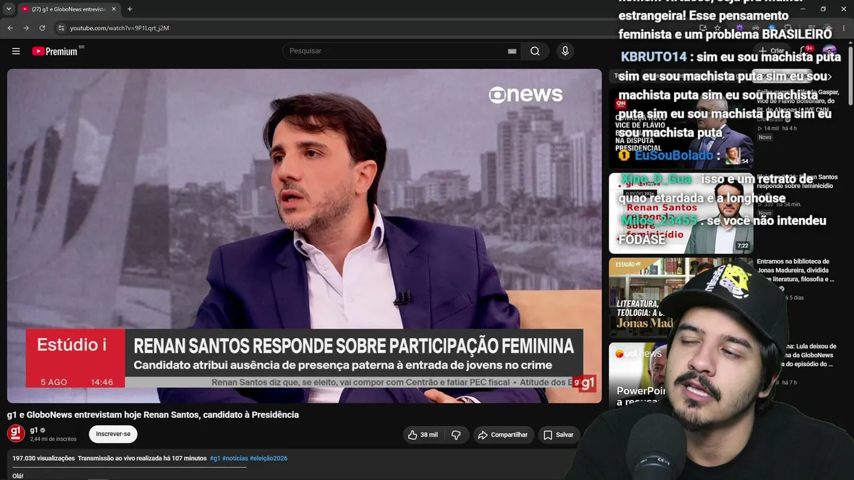Open the 'Entramos na biblioteca de Jonas Madureira' title
Screen dimensions: 854x480
pyautogui.click(x=795, y=270)
